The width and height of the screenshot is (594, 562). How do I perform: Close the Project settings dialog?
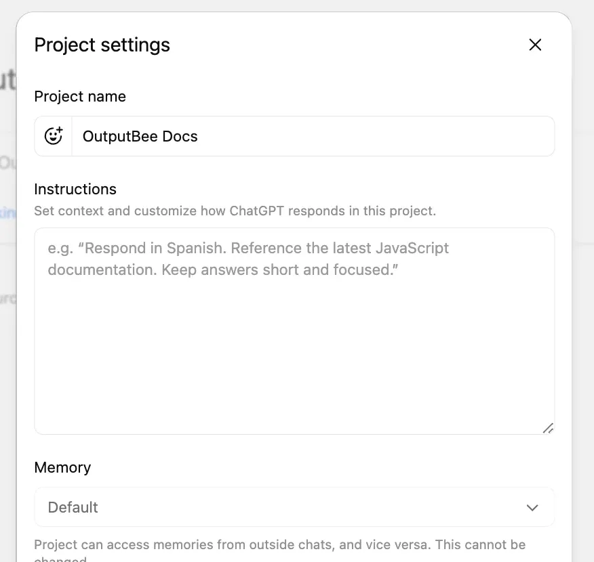535,45
